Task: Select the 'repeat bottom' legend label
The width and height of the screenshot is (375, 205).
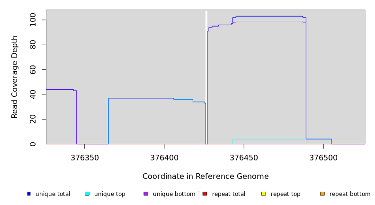Action: pos(350,194)
